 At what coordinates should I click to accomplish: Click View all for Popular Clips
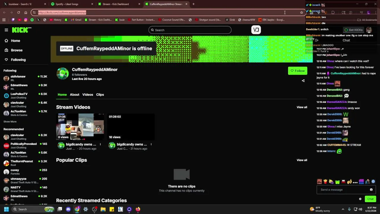tap(302, 160)
